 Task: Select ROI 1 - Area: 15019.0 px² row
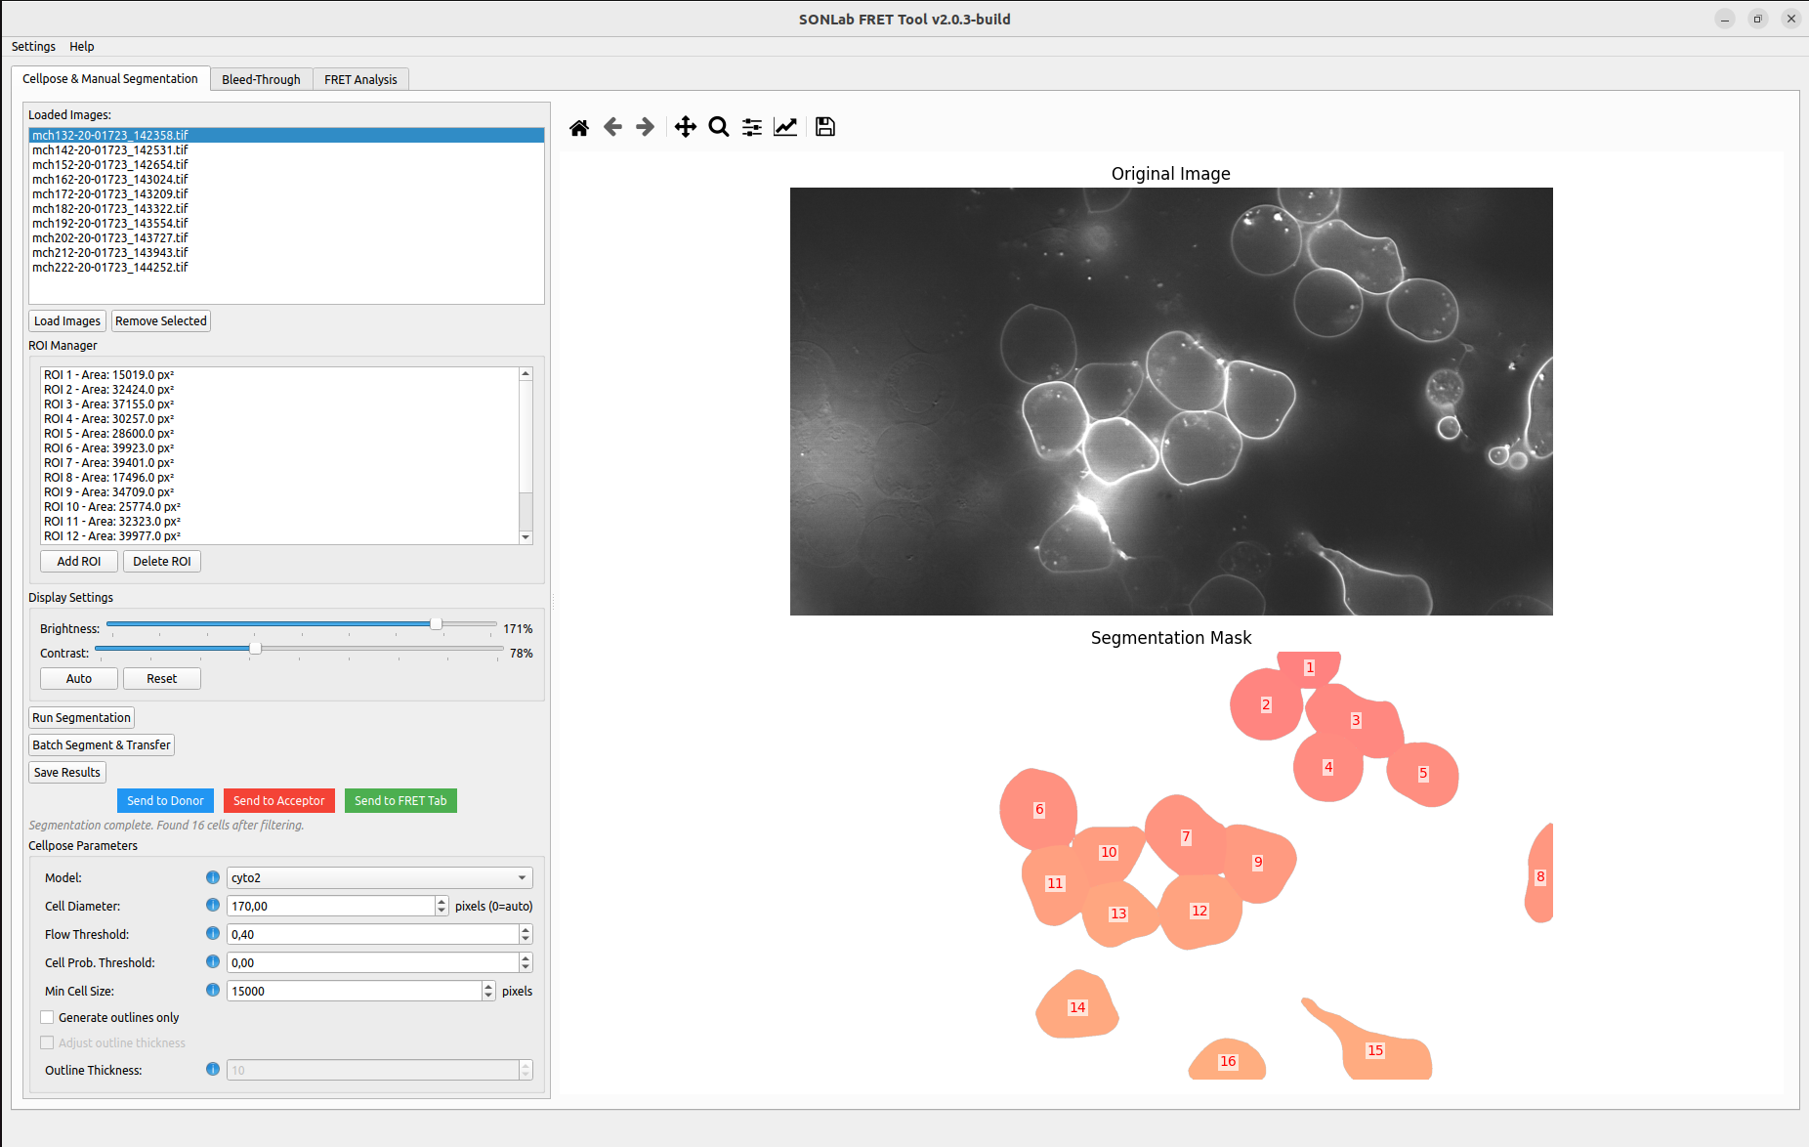coord(279,374)
